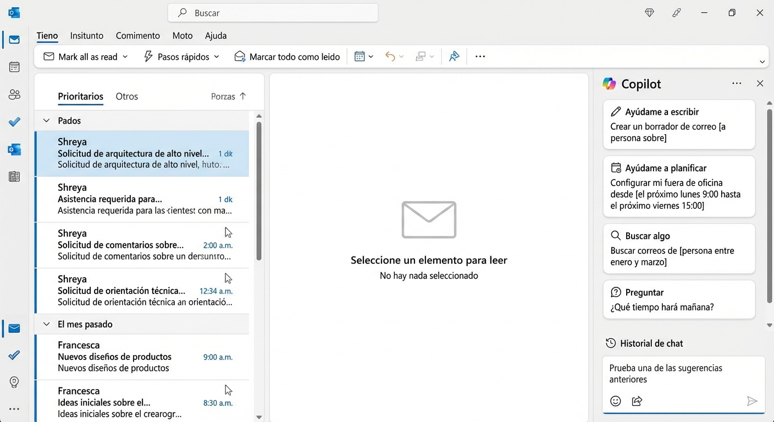Select the People icon in the sidebar
Screen dimensions: 774x422
coord(14,94)
